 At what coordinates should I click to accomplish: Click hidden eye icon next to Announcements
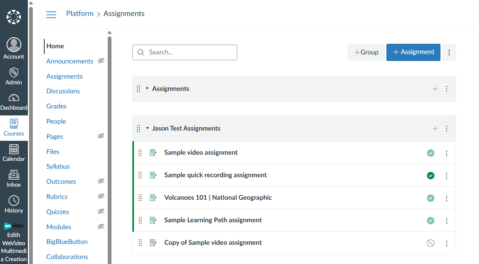101,61
